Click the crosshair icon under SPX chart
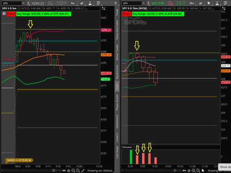Image resolution: width=231 pixels, height=173 pixels. pyautogui.click(x=69, y=171)
